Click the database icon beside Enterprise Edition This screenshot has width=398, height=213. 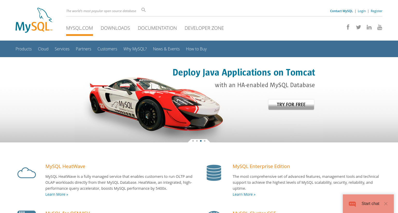pyautogui.click(x=214, y=173)
